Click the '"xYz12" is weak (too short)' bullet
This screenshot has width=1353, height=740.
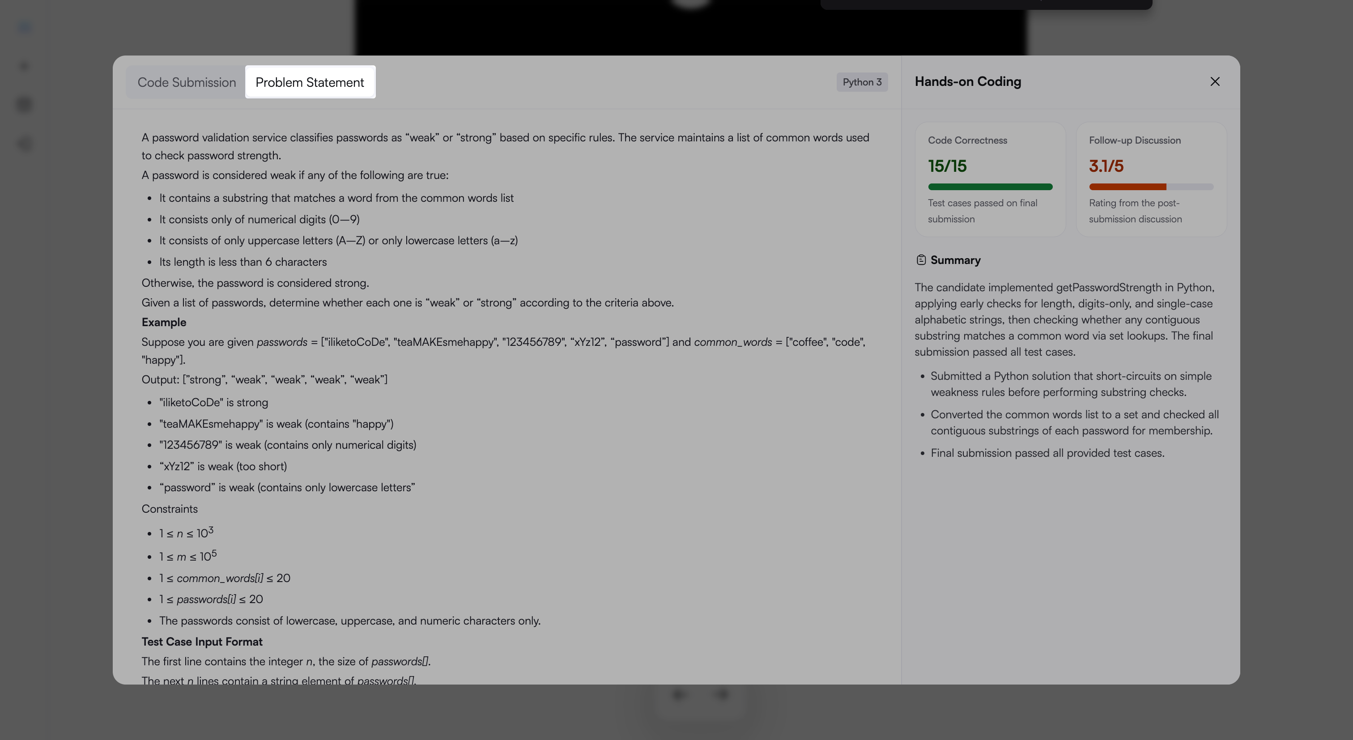click(x=223, y=466)
